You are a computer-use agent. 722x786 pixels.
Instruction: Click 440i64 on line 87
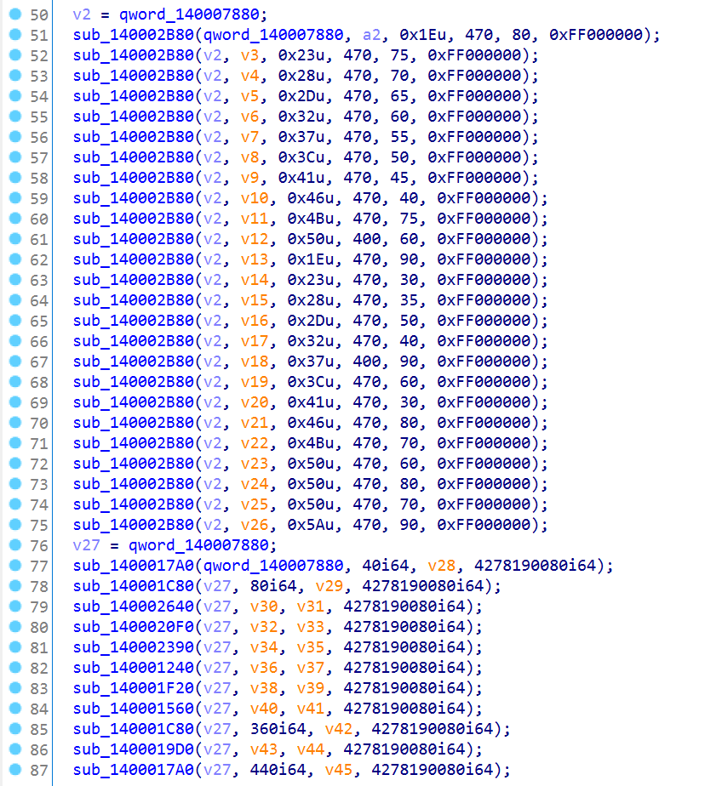pos(278,770)
